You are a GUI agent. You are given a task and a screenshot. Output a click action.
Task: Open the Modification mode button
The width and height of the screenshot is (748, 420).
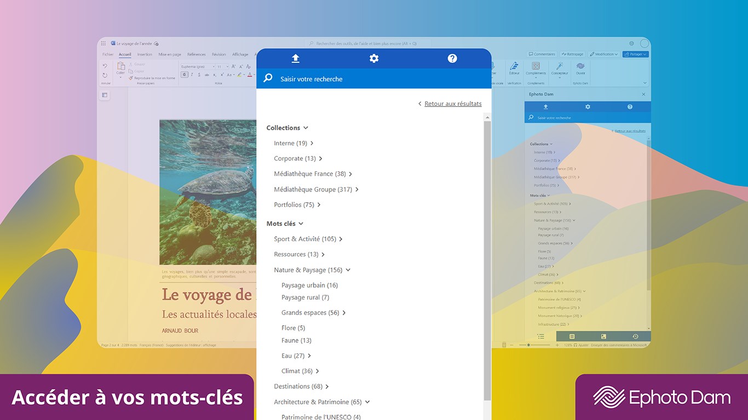tap(604, 54)
